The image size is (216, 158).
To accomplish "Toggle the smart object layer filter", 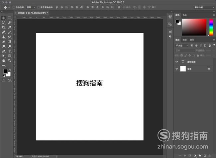I will point(210,45).
